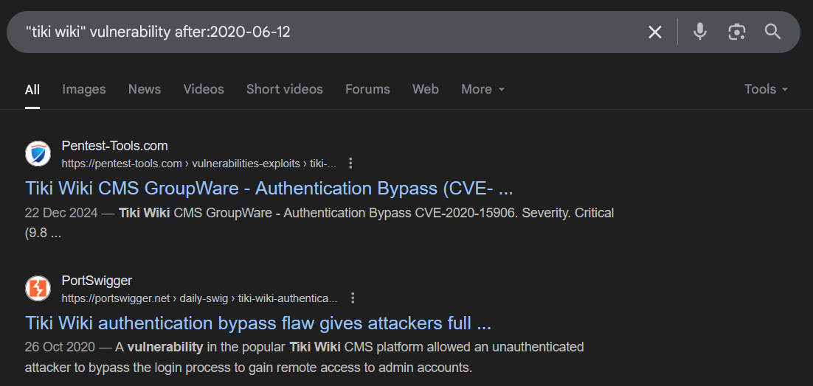
Task: Select the Videos tab
Action: click(204, 90)
